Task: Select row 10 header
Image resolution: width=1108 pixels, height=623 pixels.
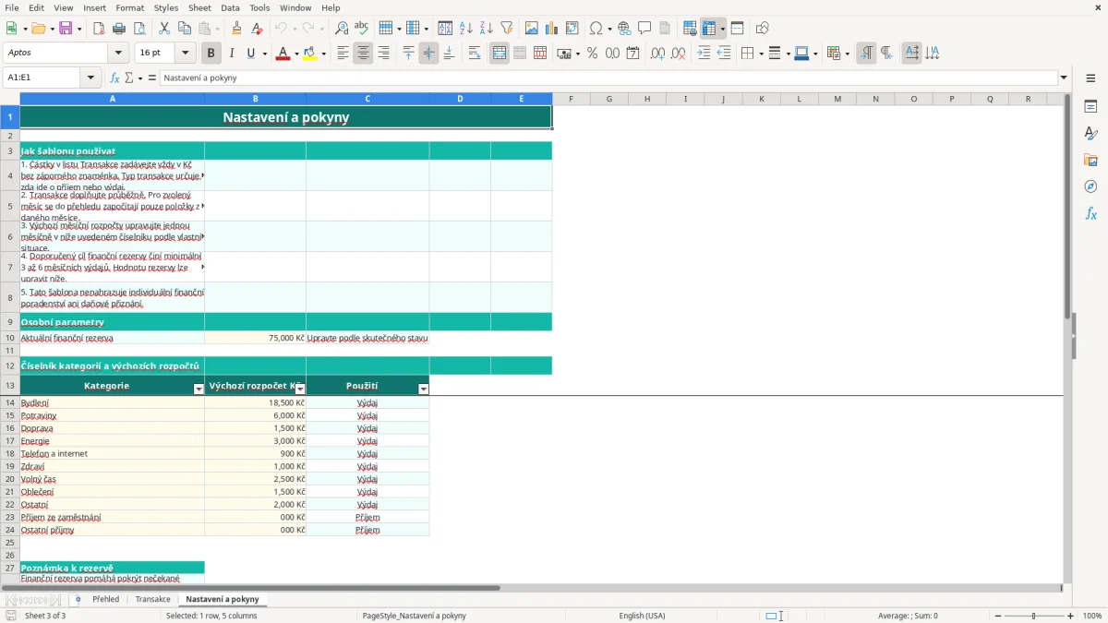Action: [10, 338]
